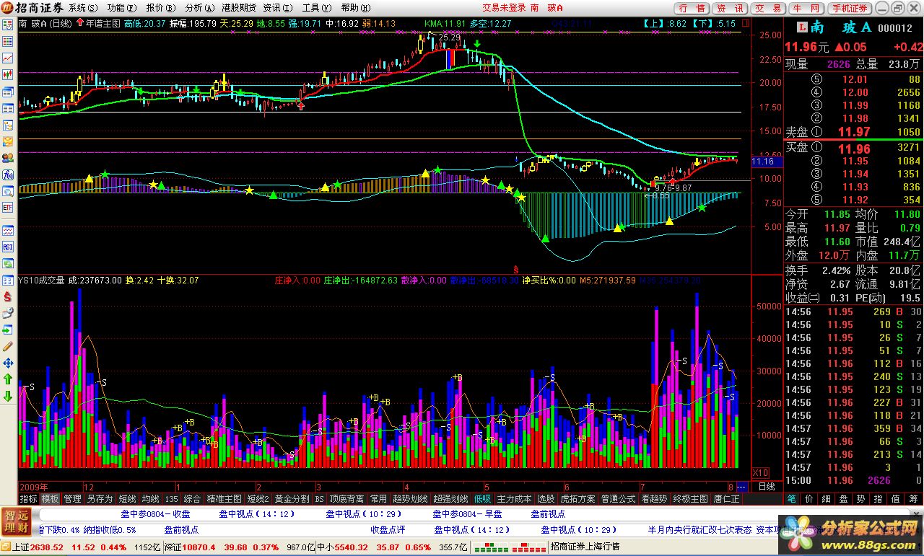This screenshot has width=924, height=556.
Task: Click the wavy indicator line chart icon
Action: click(9, 231)
